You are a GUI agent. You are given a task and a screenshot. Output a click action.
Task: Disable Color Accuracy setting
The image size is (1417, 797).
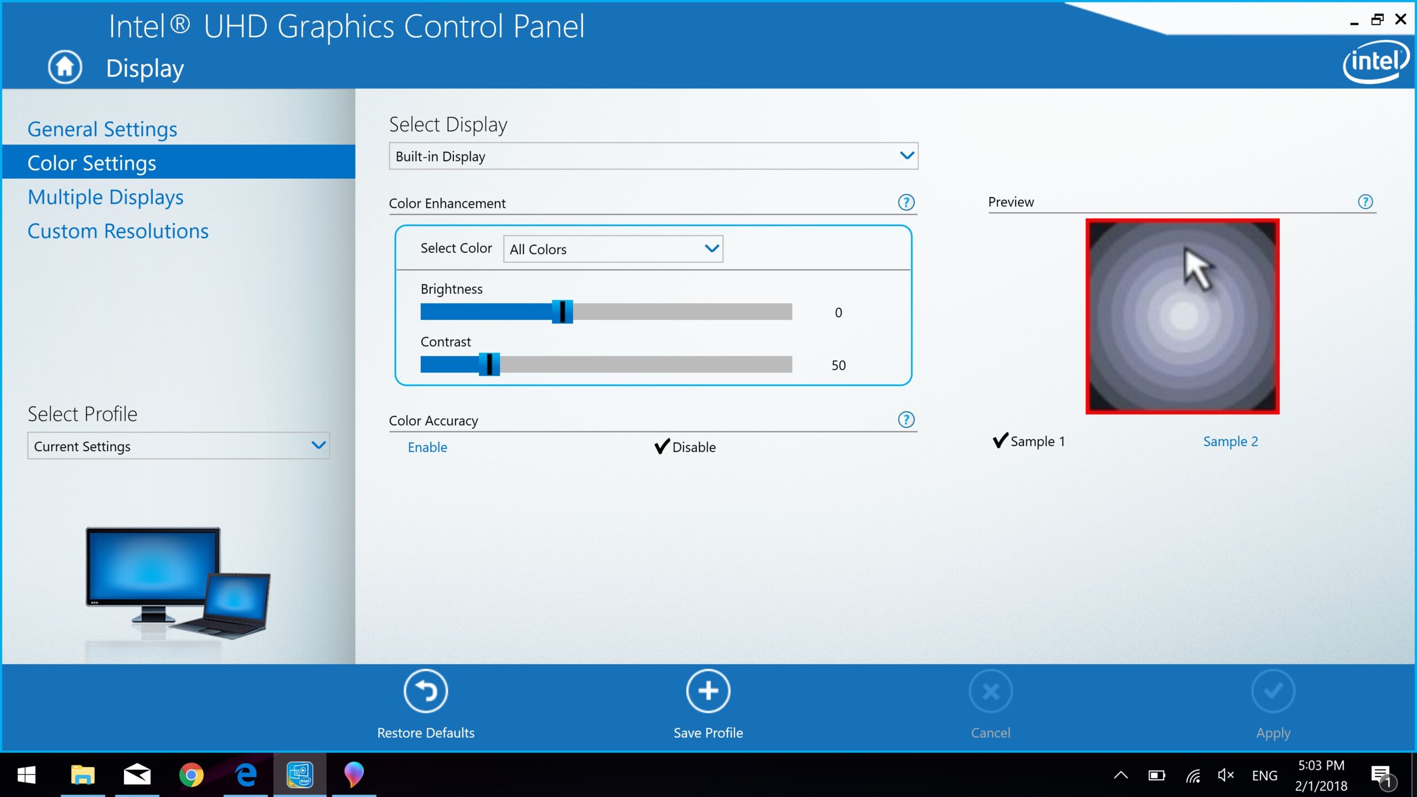click(685, 447)
